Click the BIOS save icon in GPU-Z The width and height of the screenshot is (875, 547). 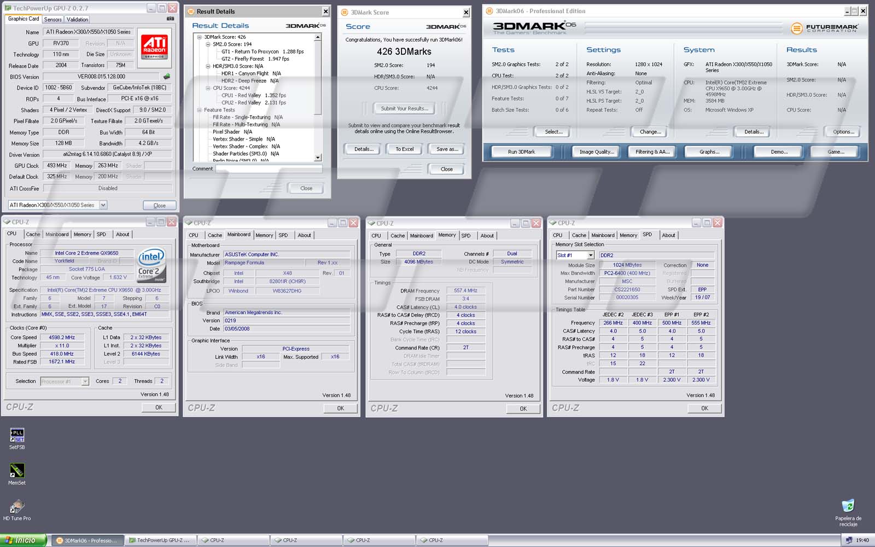click(x=167, y=77)
